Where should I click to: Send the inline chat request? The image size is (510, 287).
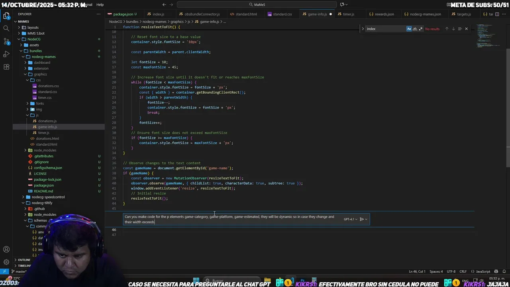click(x=361, y=219)
